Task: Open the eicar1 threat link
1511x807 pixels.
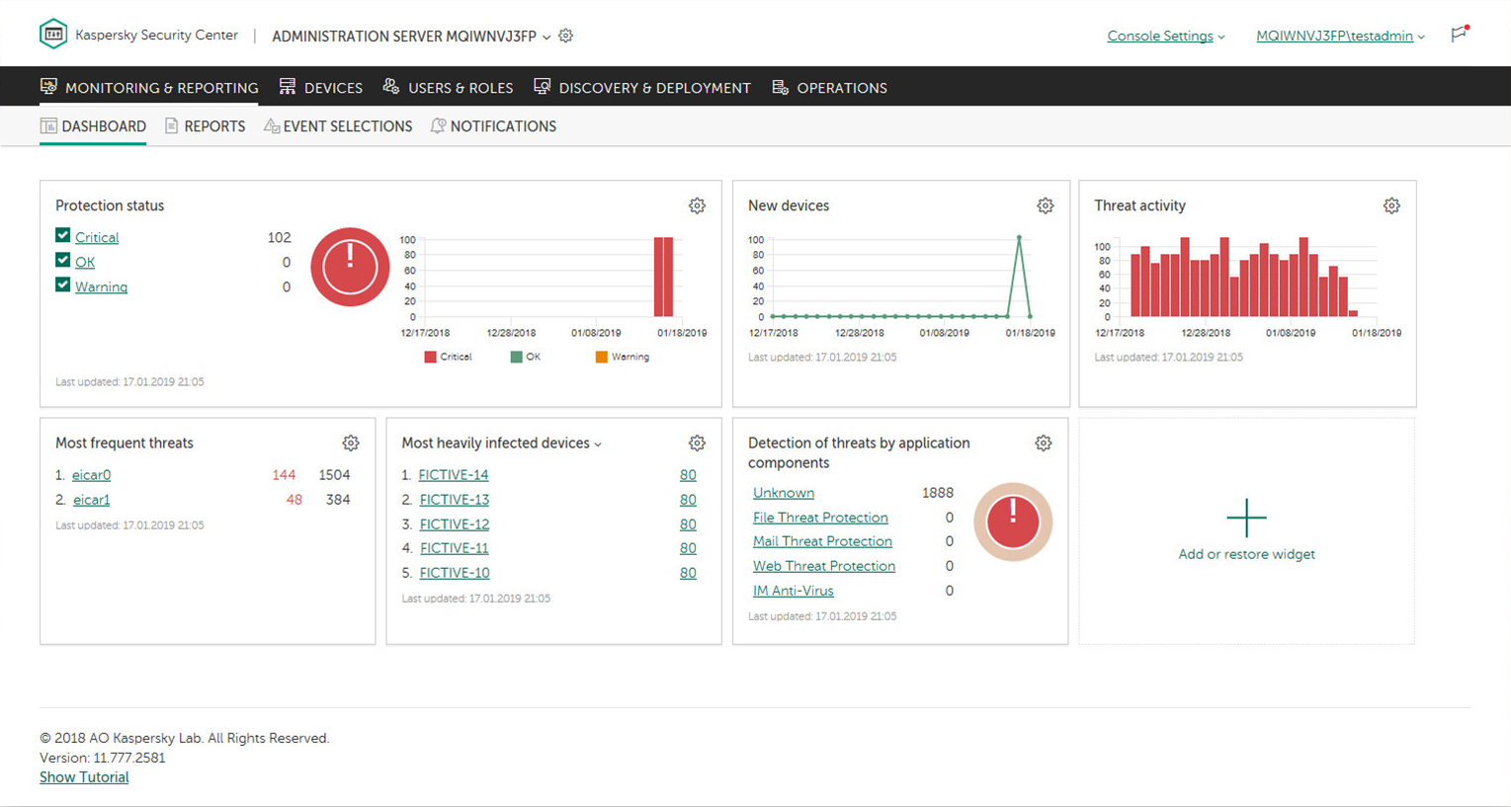Action: click(91, 500)
